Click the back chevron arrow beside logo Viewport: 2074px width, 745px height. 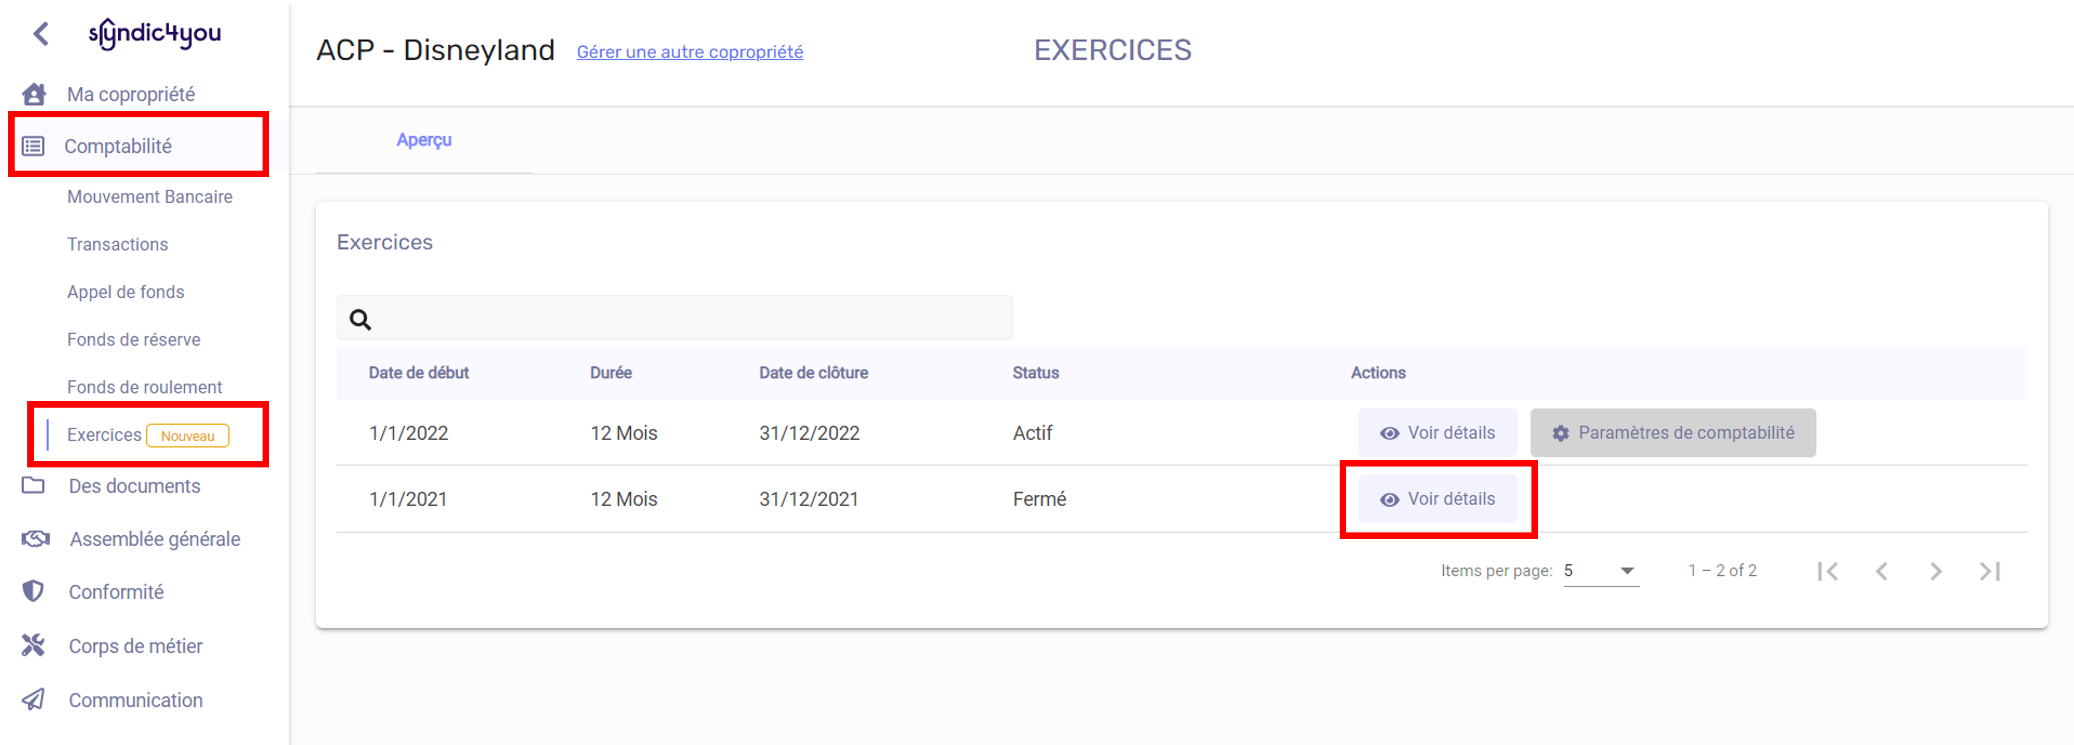click(x=41, y=34)
